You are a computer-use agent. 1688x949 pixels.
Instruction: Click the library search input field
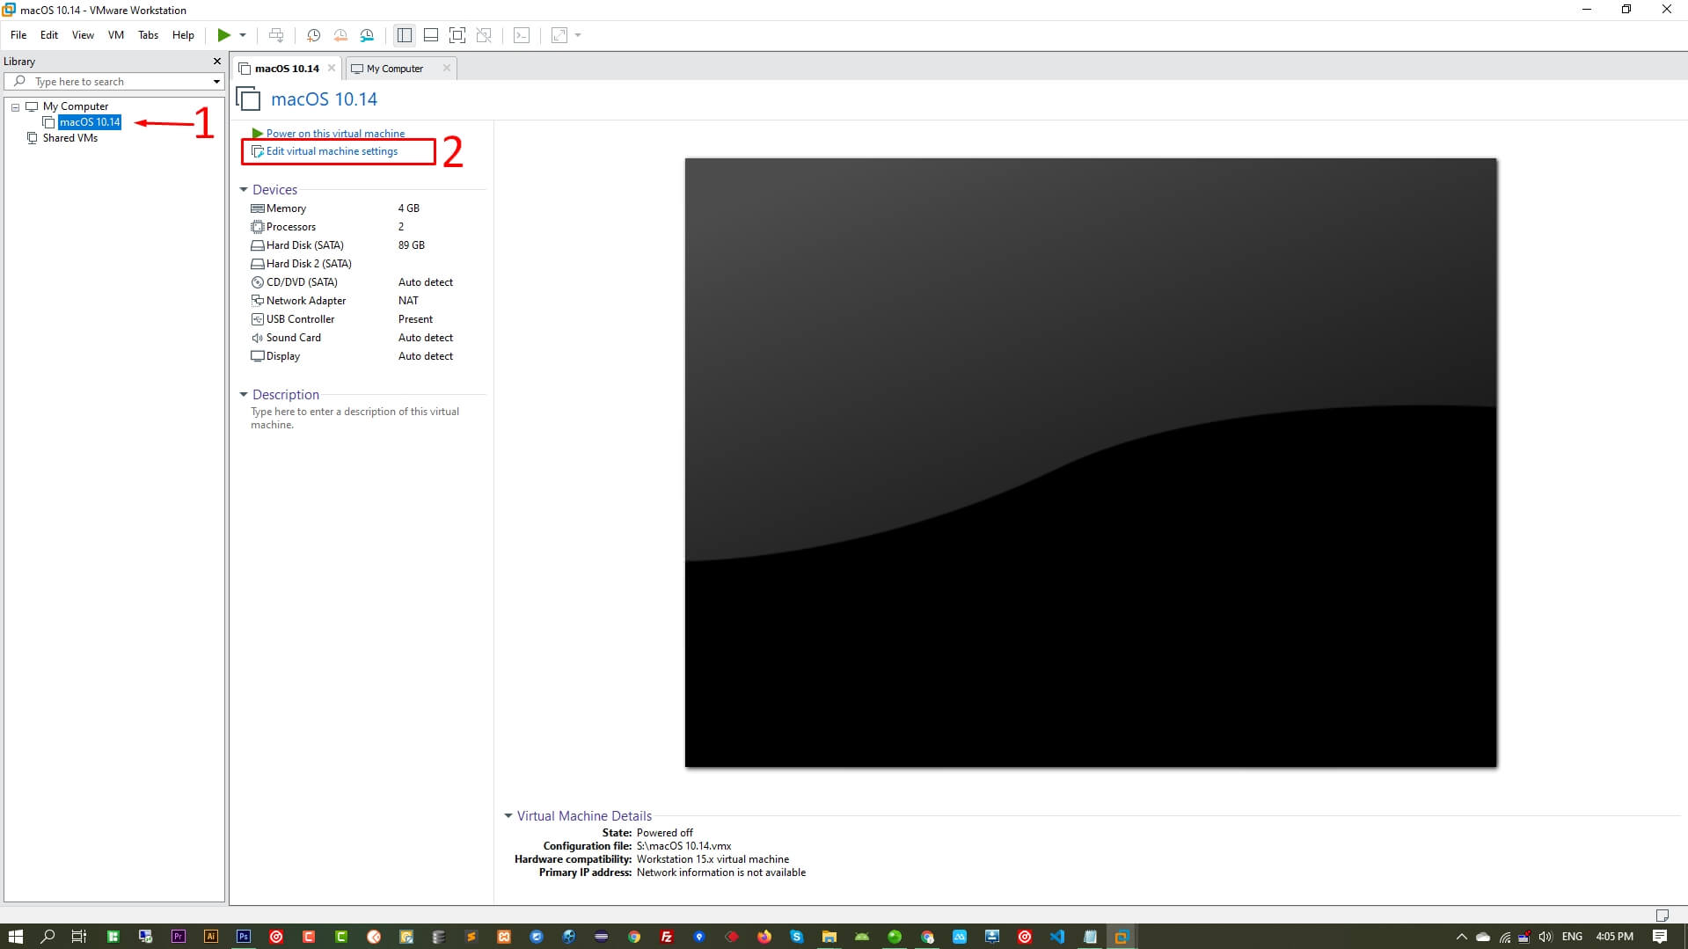114,82
